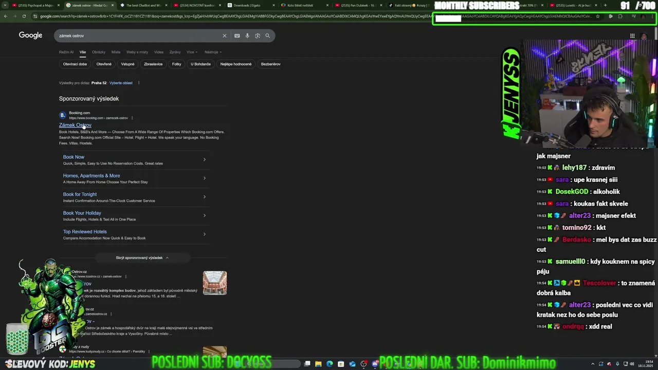The height and width of the screenshot is (370, 658).
Task: Switch to the Videa tab
Action: coord(159,52)
